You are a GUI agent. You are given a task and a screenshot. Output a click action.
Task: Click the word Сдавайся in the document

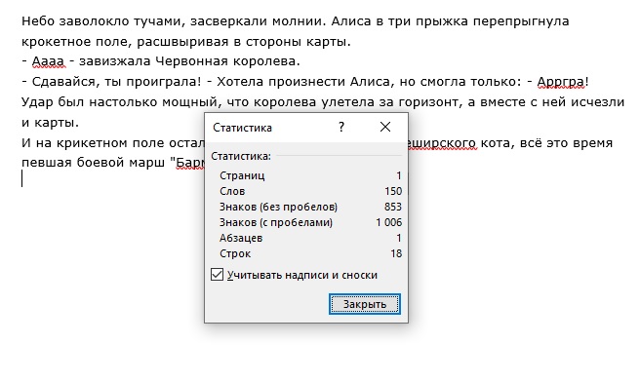[65, 82]
